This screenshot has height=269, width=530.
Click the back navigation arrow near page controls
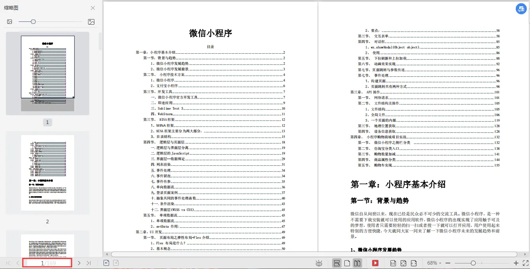[106, 263]
